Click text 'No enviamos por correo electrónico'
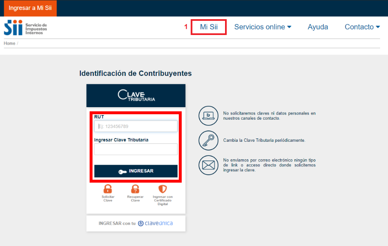The width and height of the screenshot is (388, 246). point(269,165)
